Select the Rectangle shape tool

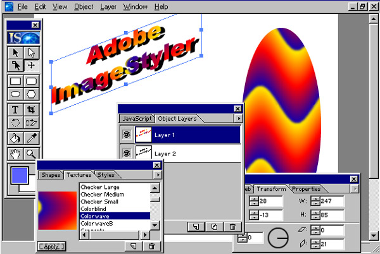tap(15, 82)
